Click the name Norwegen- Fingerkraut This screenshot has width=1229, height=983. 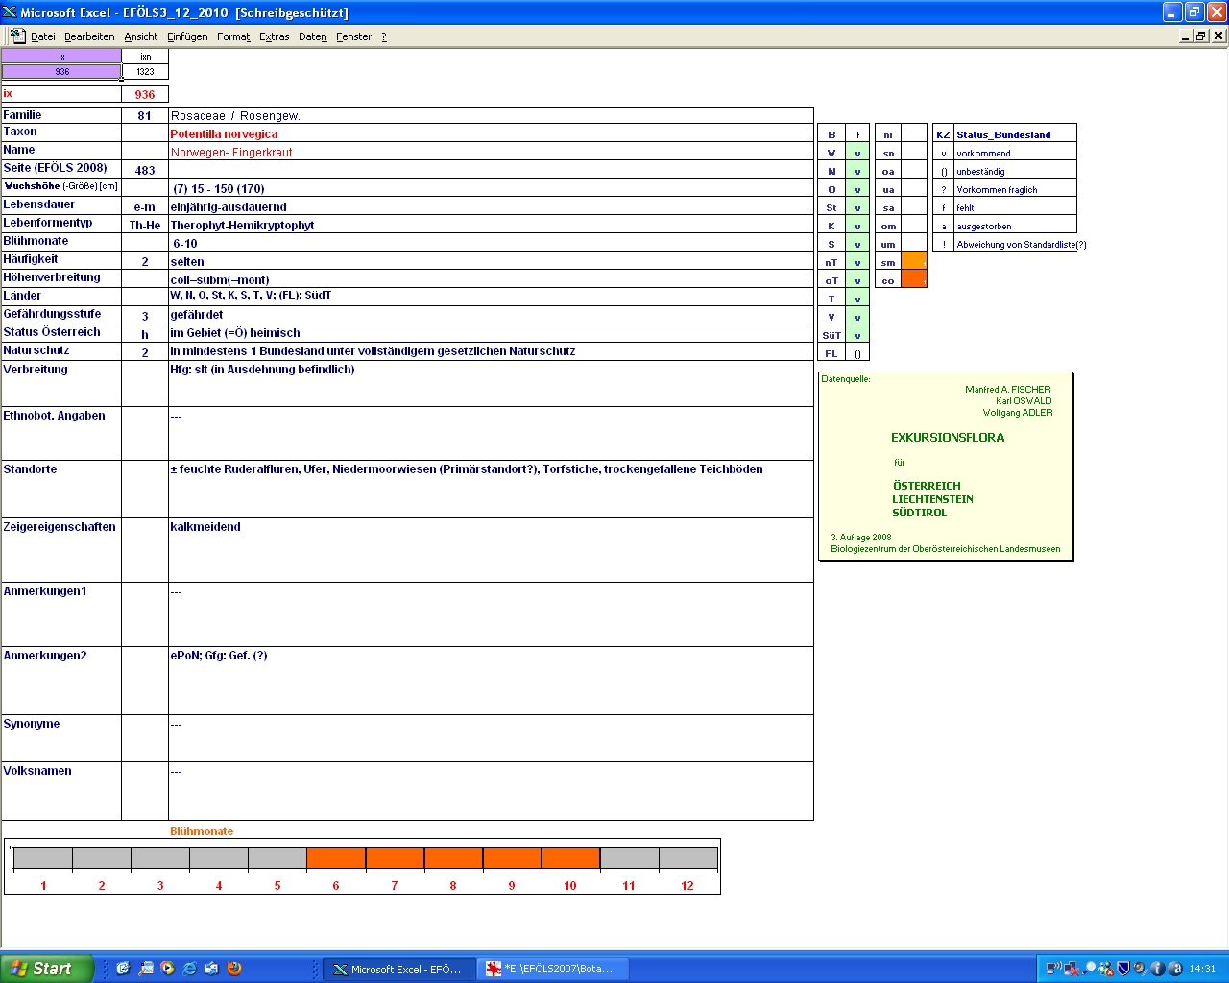coord(231,153)
